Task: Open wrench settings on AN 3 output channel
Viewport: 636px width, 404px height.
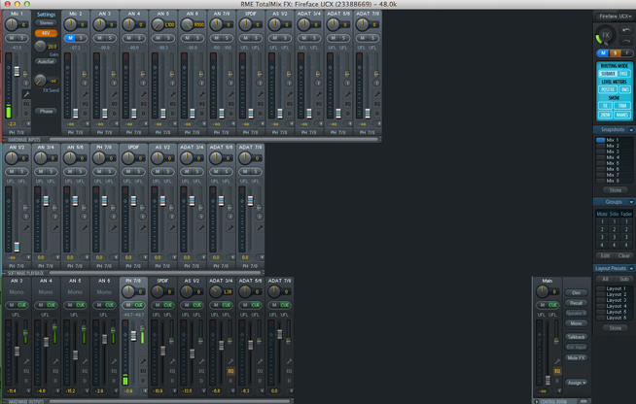Action: click(x=26, y=360)
